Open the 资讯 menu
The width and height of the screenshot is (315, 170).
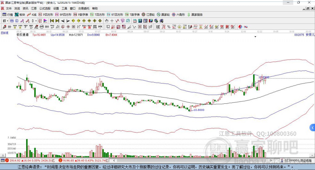tap(25, 8)
